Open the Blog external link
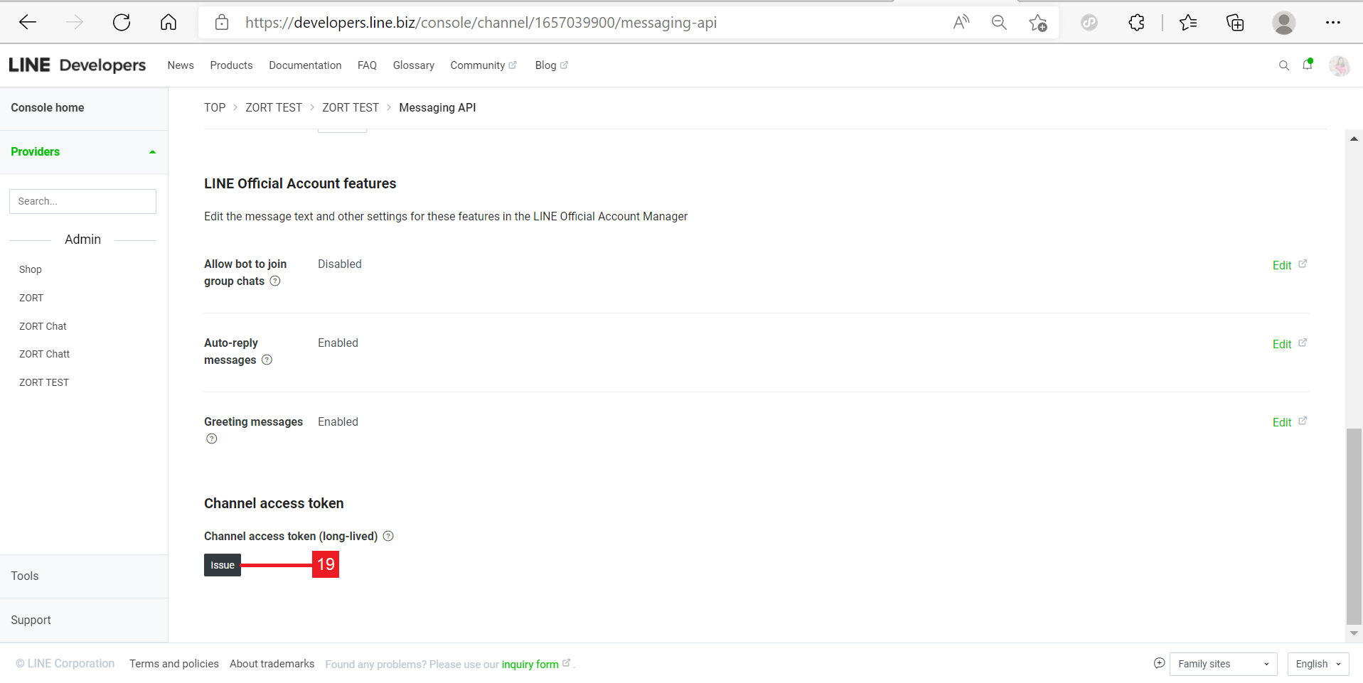Viewport: 1363px width, 683px height. 552,65
